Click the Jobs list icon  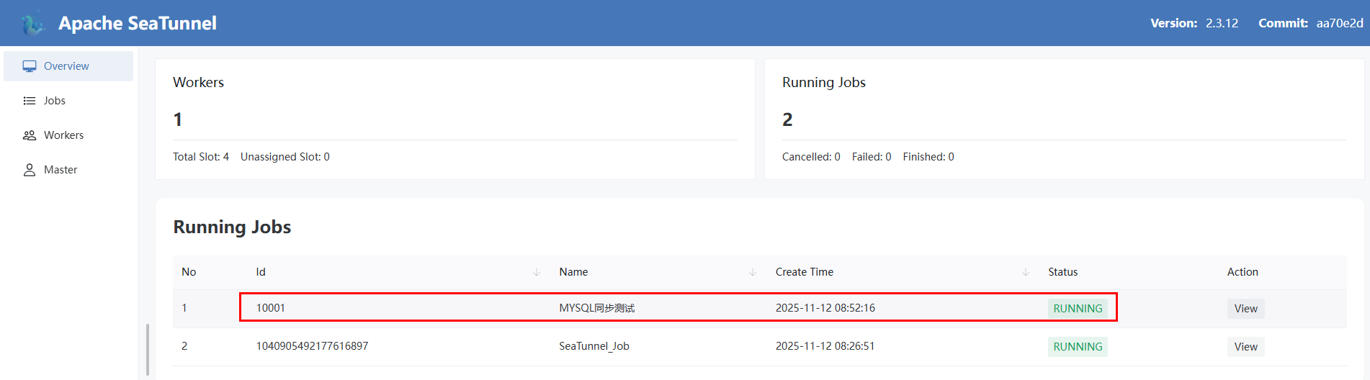click(x=30, y=101)
